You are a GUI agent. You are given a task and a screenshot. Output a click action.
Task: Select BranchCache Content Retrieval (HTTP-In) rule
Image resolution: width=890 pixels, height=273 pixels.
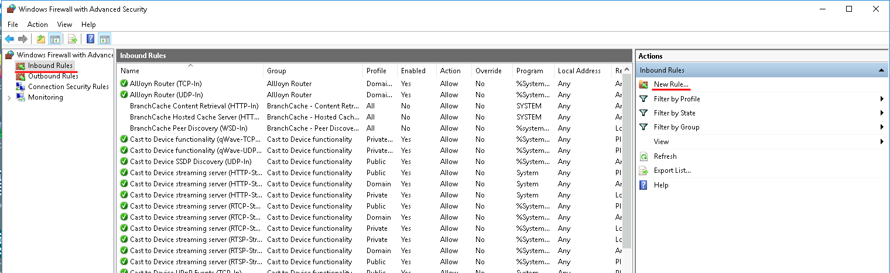194,106
